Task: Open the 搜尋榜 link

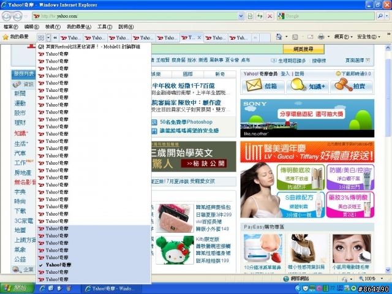Action: (318, 61)
